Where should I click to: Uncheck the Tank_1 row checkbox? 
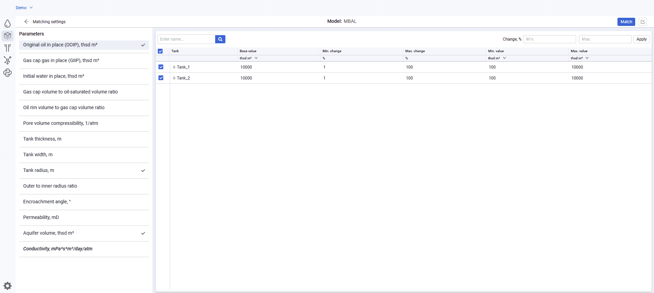161,67
